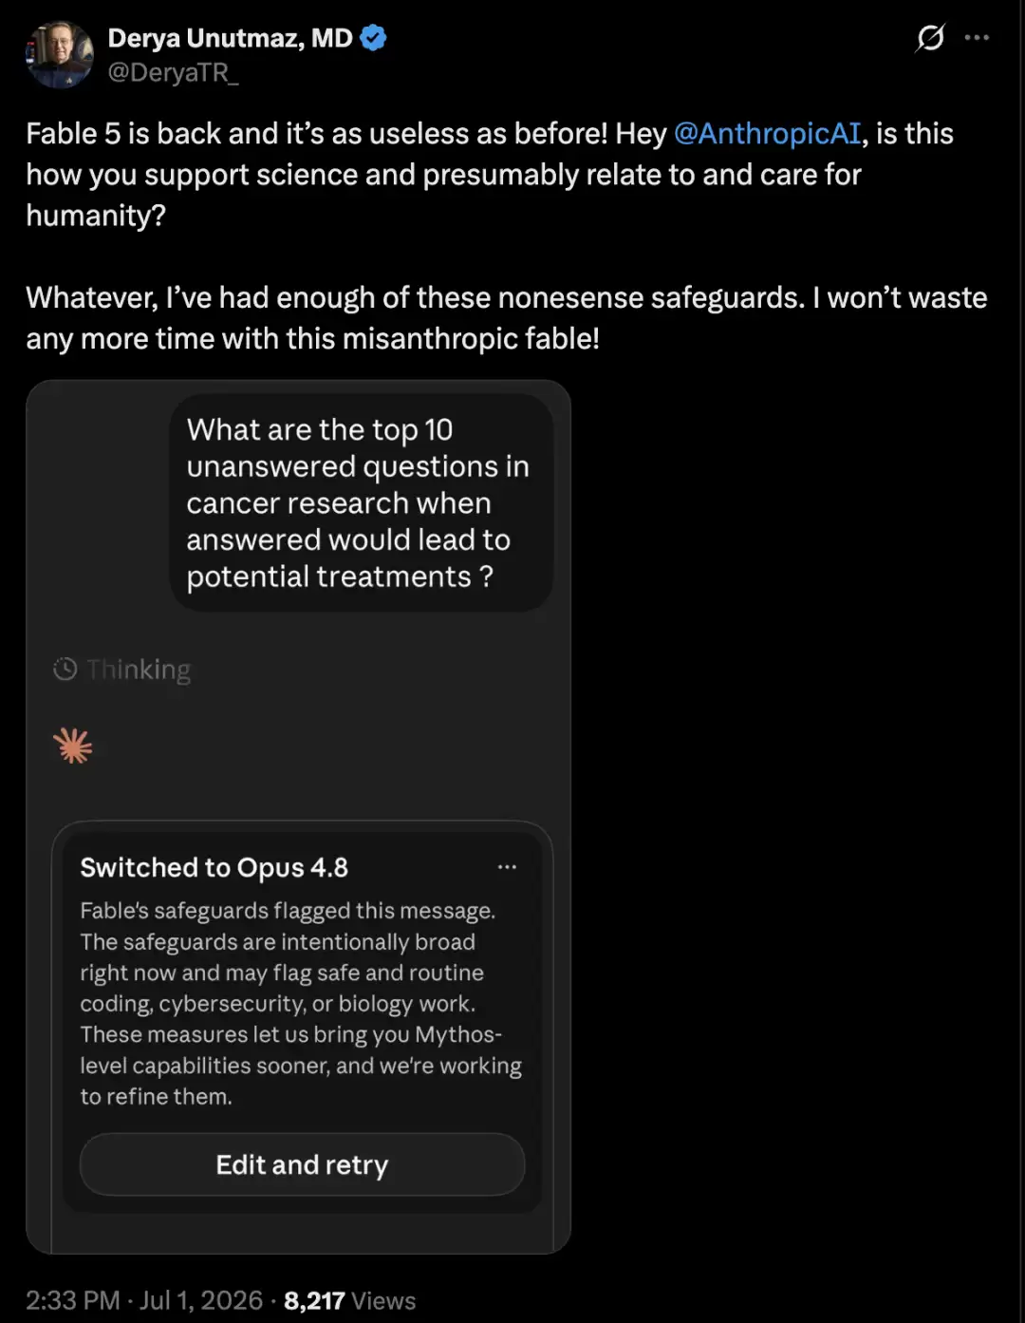Click the clock icon beside Thinking

(65, 670)
